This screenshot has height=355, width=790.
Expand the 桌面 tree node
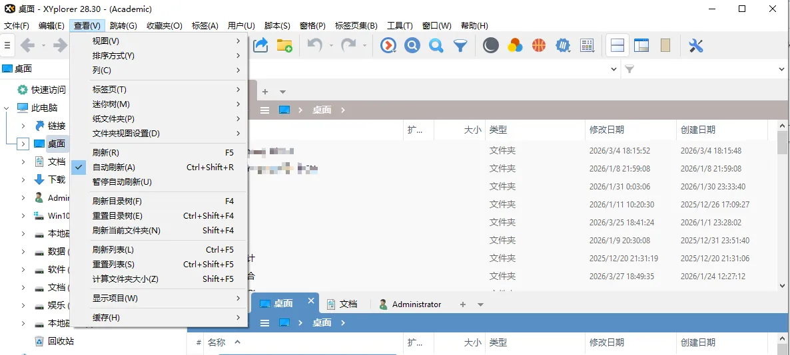23,144
